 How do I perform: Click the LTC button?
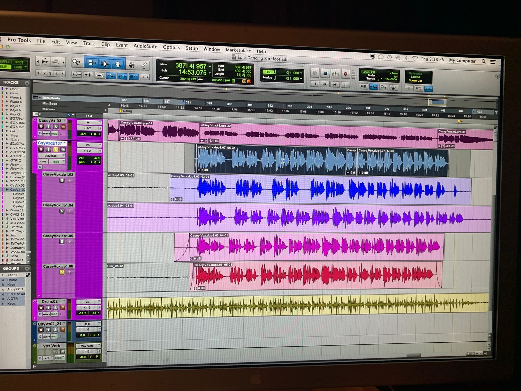429,89
